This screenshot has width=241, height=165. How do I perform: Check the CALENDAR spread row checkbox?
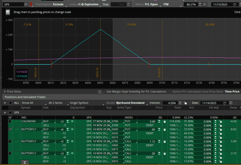(x=10, y=121)
